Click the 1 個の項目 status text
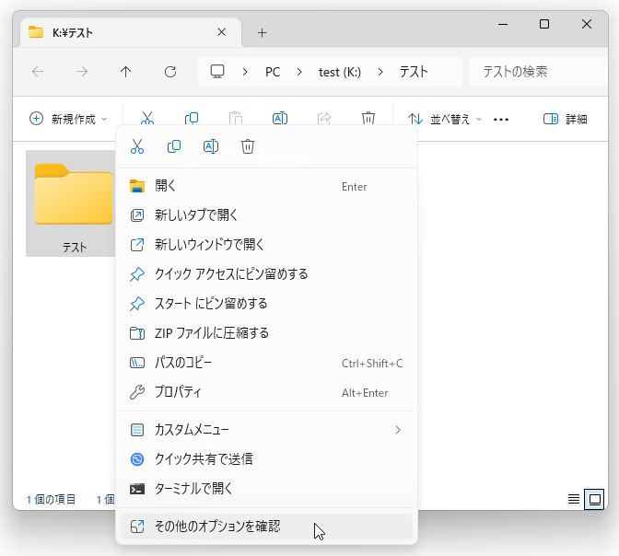 [51, 500]
